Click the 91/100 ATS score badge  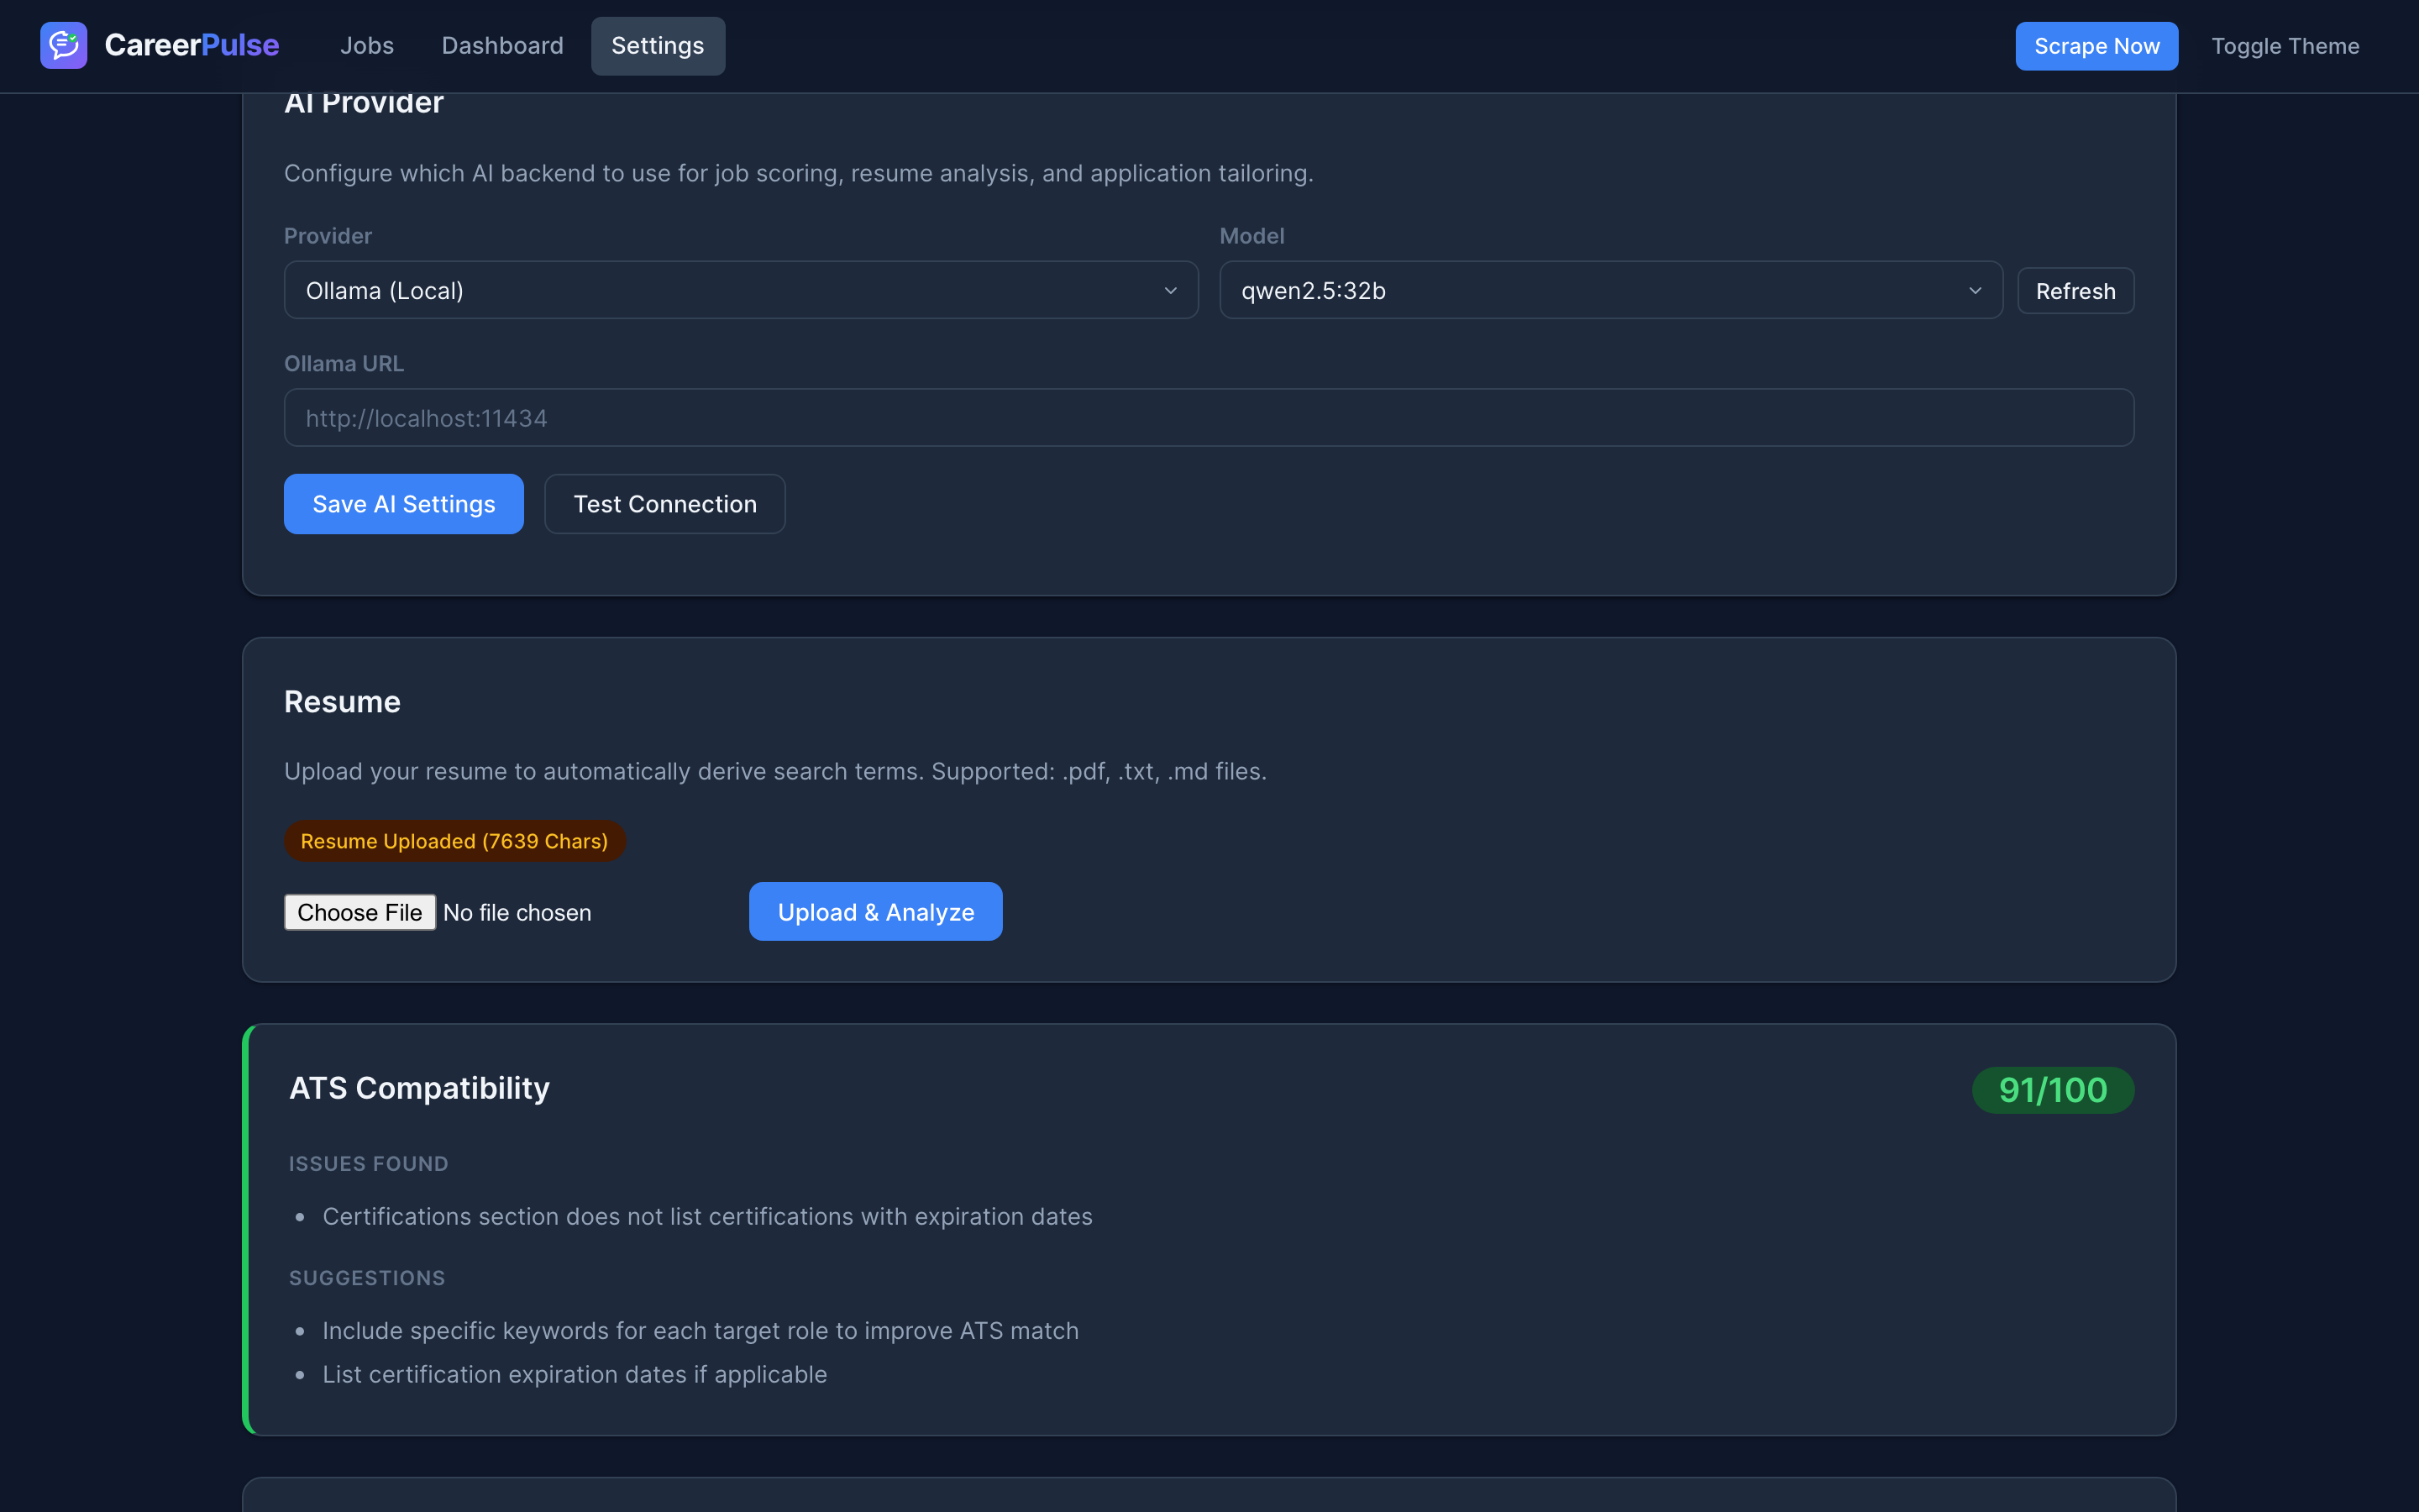pyautogui.click(x=2052, y=1089)
